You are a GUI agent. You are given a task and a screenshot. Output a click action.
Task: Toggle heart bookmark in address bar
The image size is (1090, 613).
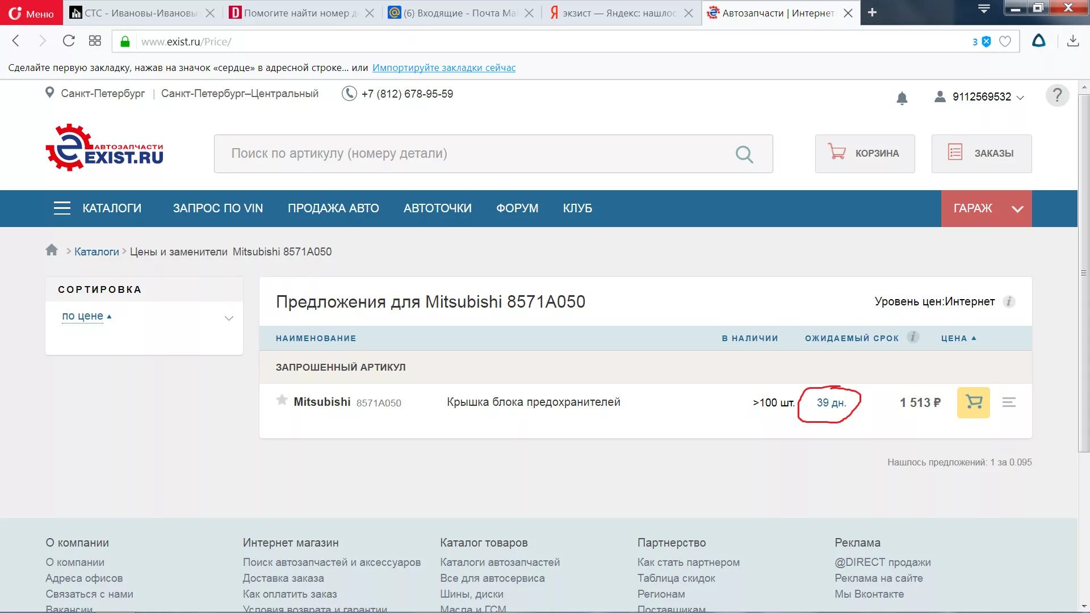coord(1005,41)
